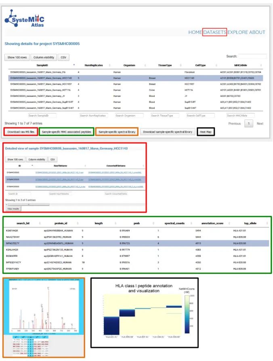Sort peptides by prob column
This screenshot has height=361, width=273.
[137, 223]
